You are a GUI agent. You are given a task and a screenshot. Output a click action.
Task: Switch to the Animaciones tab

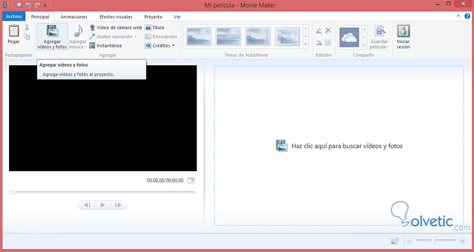tap(74, 17)
